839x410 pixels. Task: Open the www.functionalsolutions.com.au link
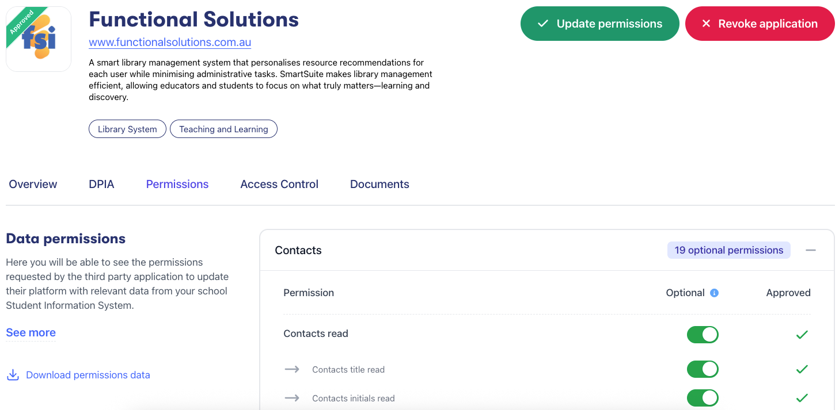point(170,43)
